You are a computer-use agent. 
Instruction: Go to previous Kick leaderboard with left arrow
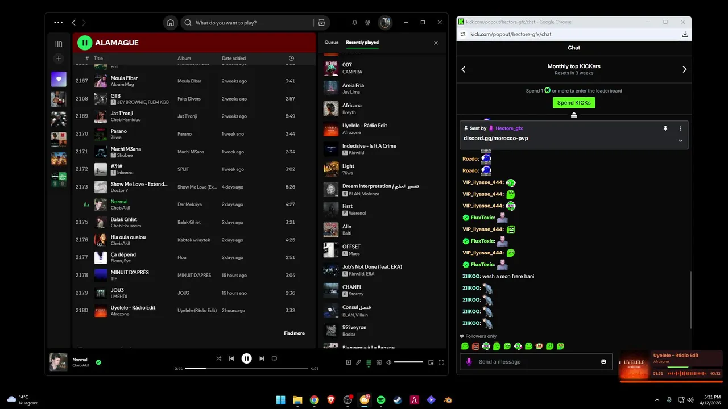[x=464, y=69]
